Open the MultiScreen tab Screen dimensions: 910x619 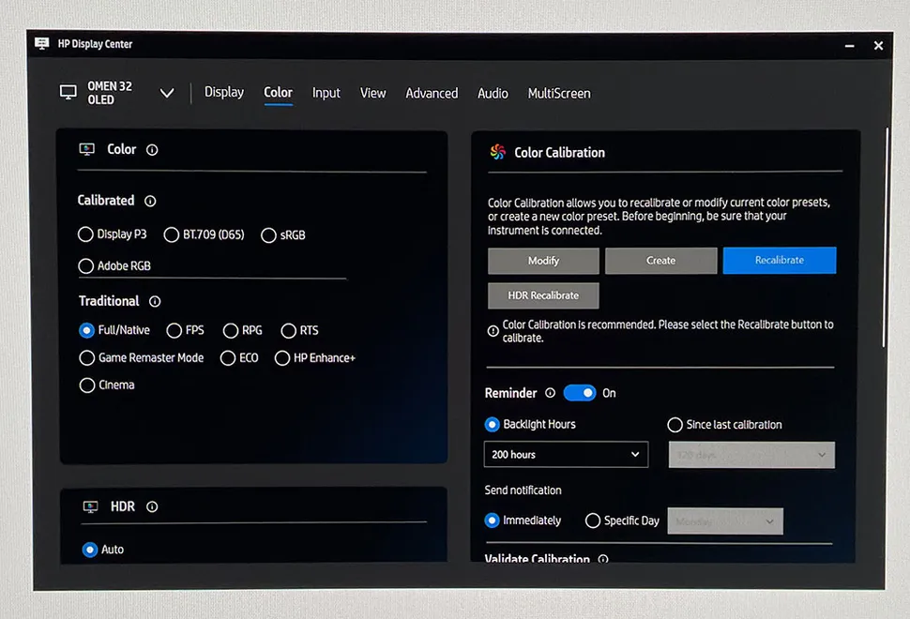point(559,94)
